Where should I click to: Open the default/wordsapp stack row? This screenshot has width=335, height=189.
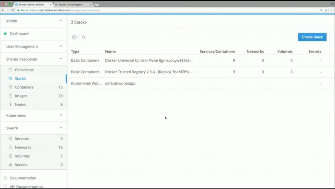tap(201, 83)
